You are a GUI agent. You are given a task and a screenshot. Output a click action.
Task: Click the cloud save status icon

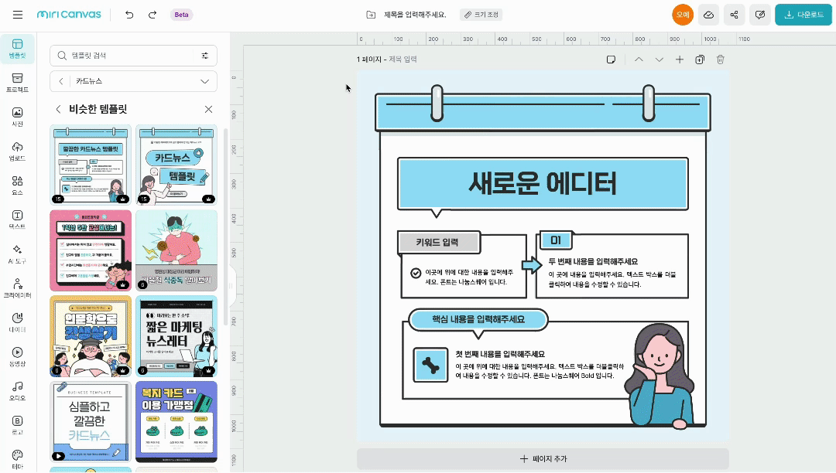[708, 15]
